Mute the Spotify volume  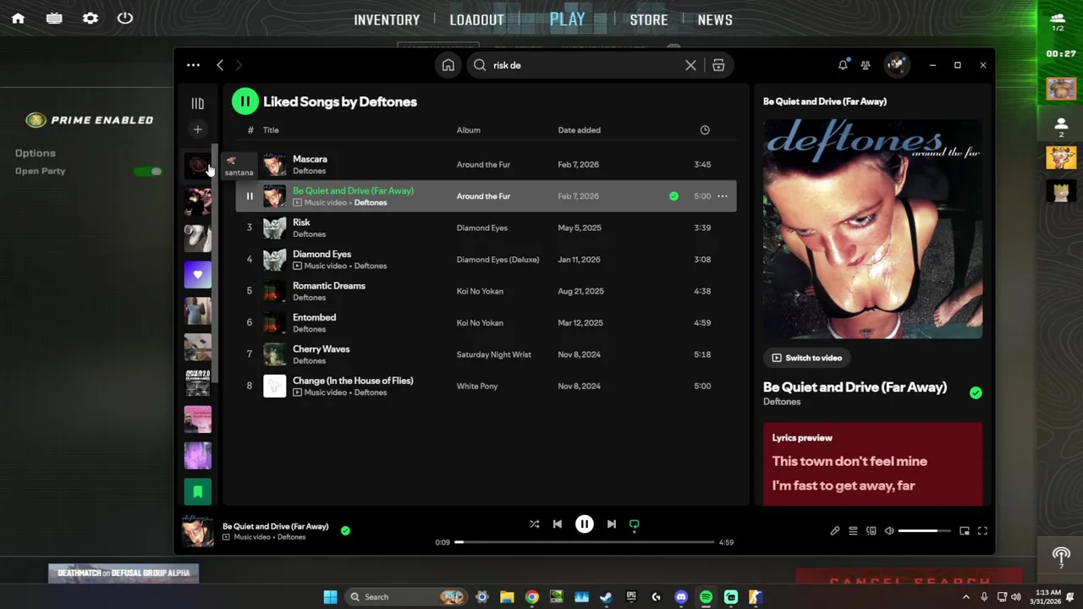click(x=888, y=531)
